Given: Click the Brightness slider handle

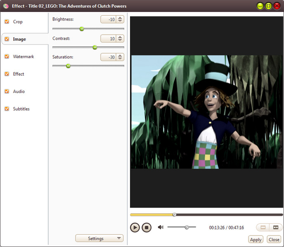Looking at the screenshot, I should 81,29.
